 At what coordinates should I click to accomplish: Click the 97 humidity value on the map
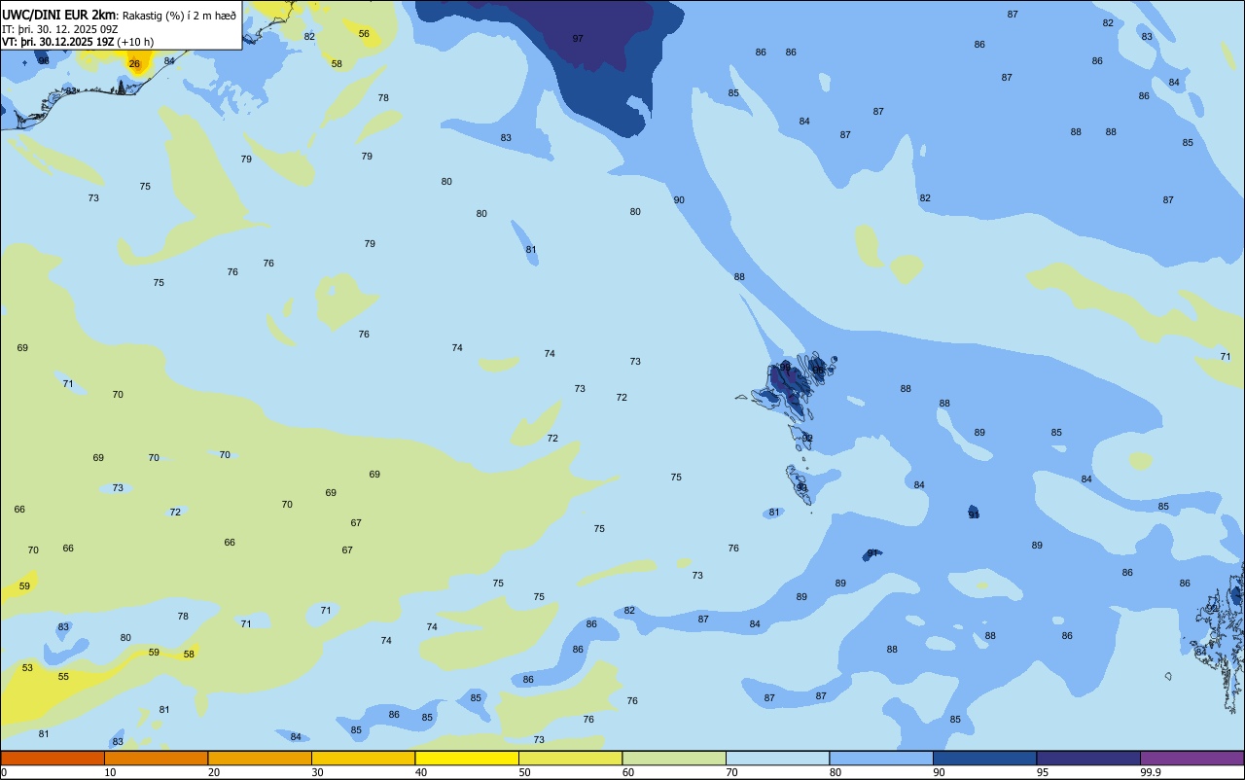pos(578,39)
